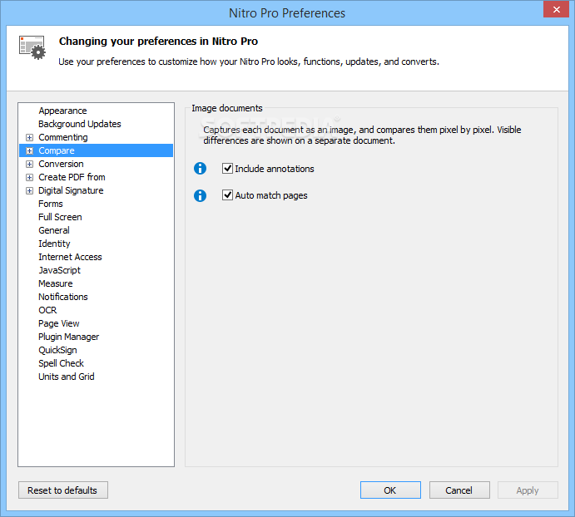This screenshot has width=575, height=517.
Task: Open the Measure preferences
Action: (56, 283)
